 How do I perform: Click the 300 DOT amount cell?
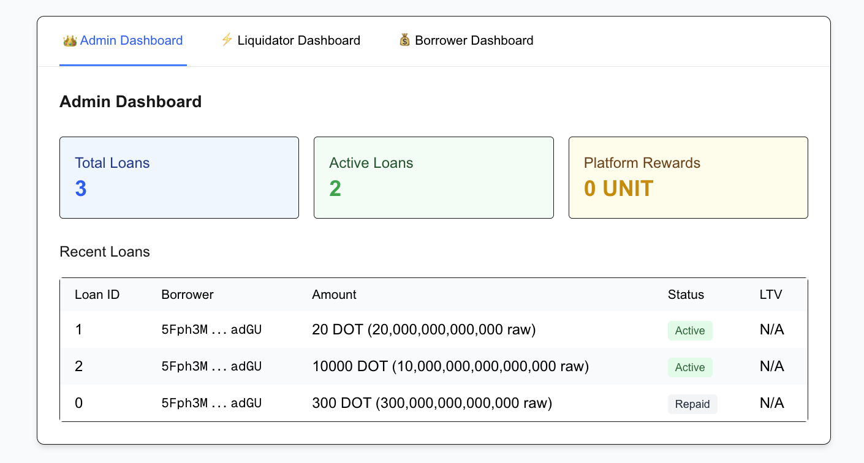point(432,403)
